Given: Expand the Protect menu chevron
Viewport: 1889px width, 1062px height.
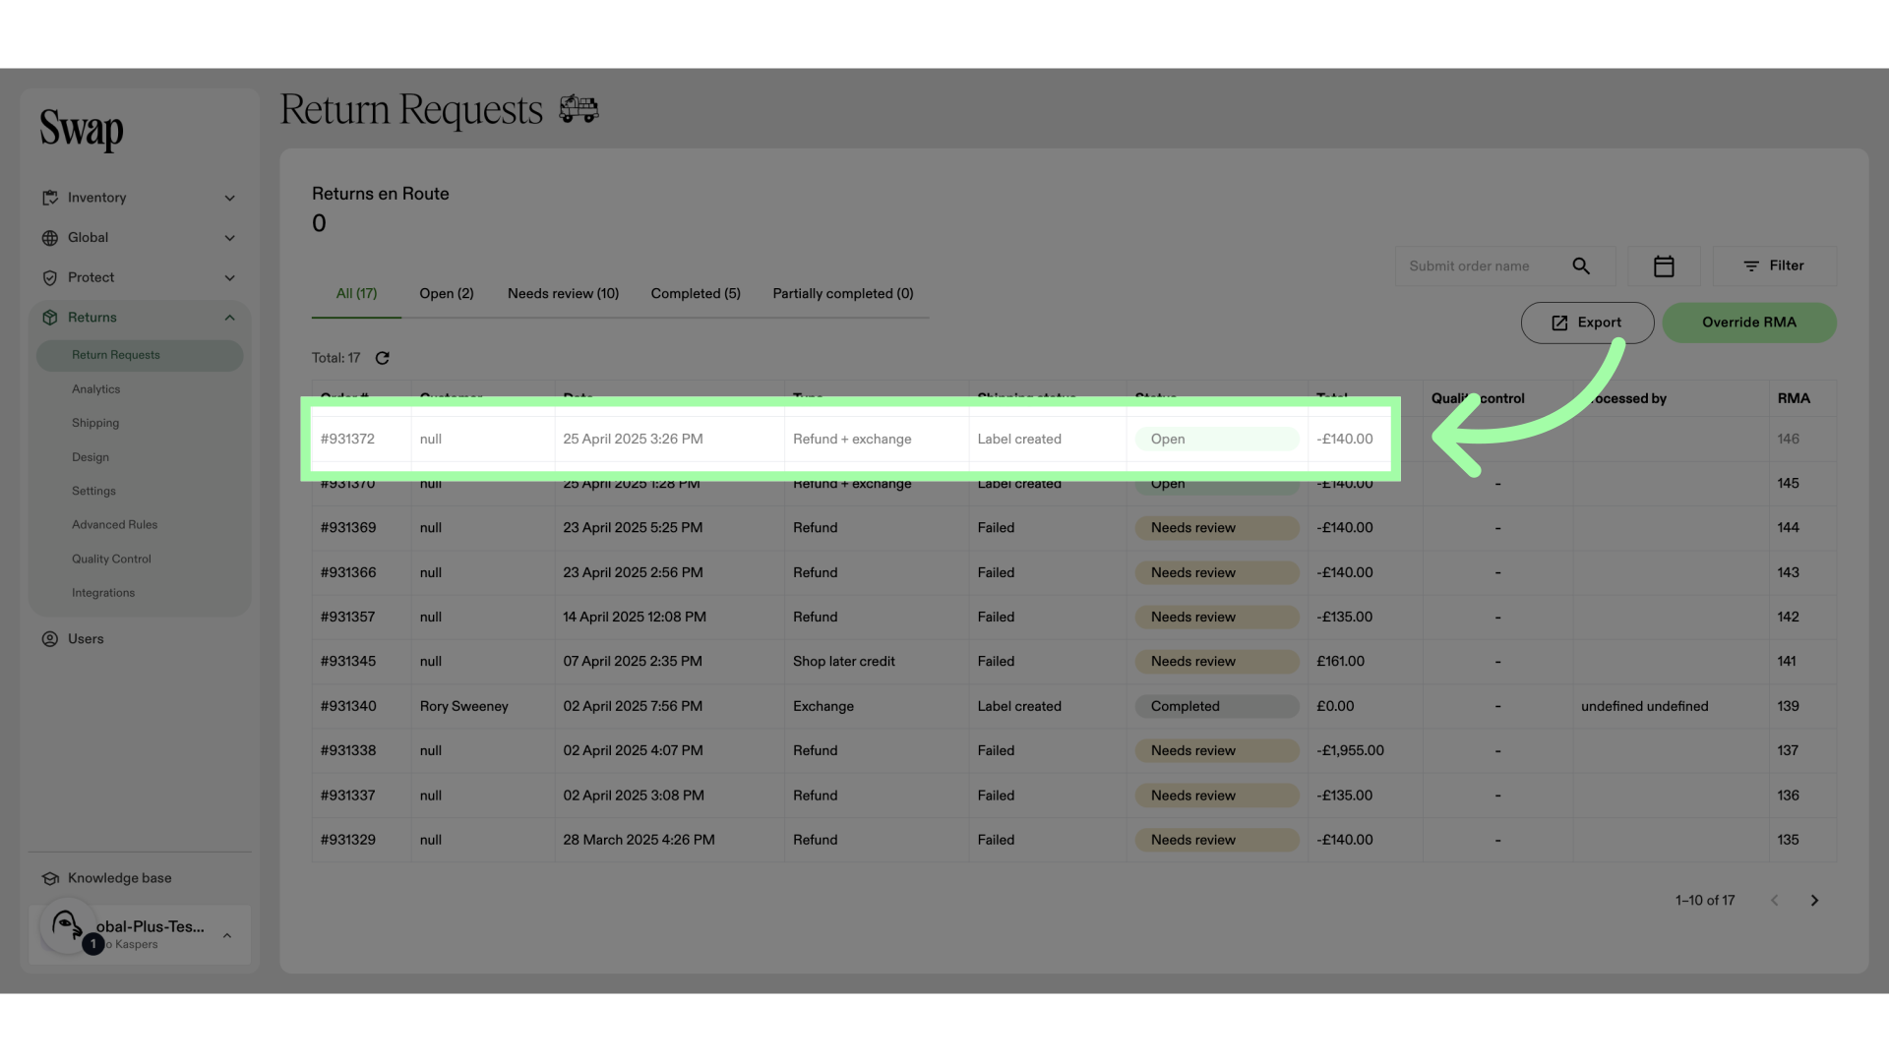Looking at the screenshot, I should 229,278.
